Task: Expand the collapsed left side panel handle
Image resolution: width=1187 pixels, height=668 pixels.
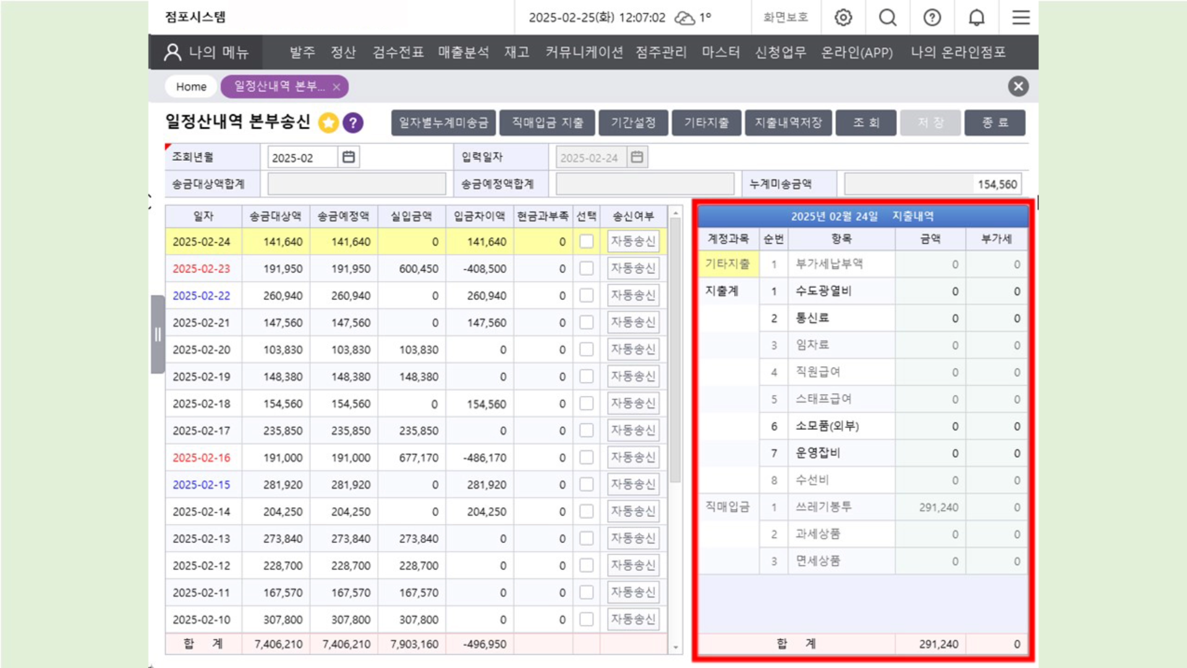Action: [158, 335]
